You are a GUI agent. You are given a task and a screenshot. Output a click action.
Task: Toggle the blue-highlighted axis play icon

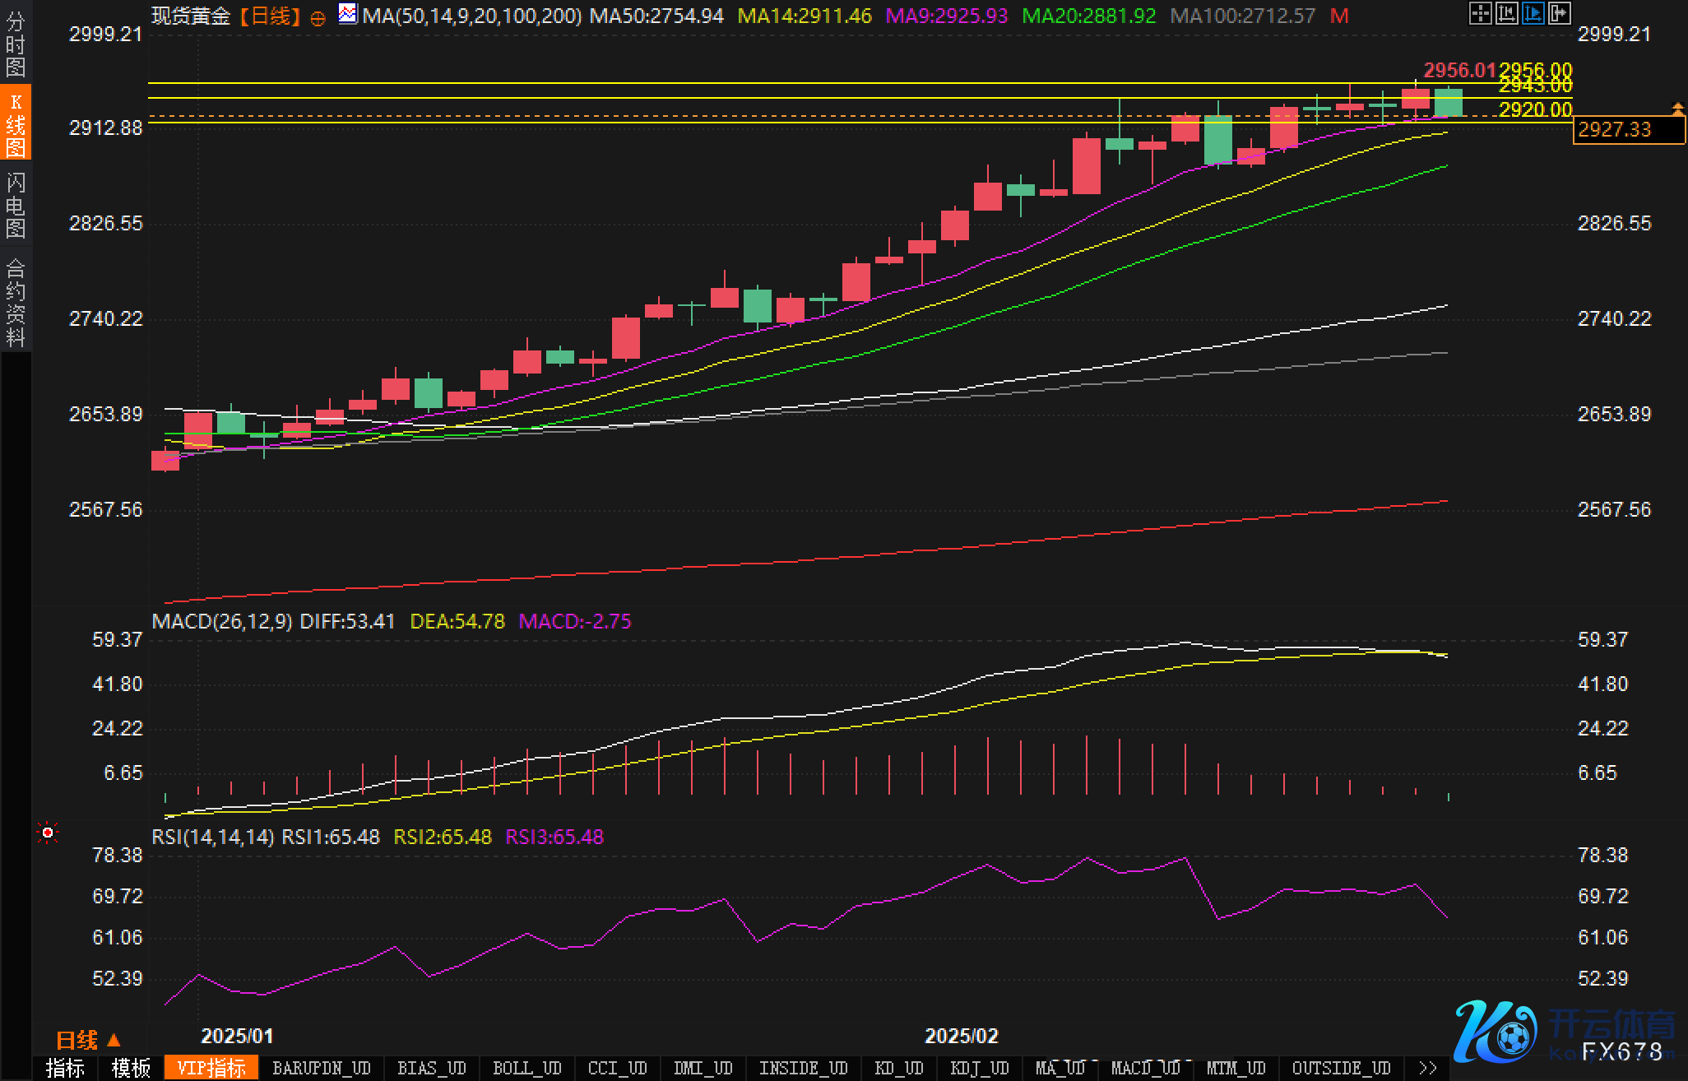click(1533, 13)
